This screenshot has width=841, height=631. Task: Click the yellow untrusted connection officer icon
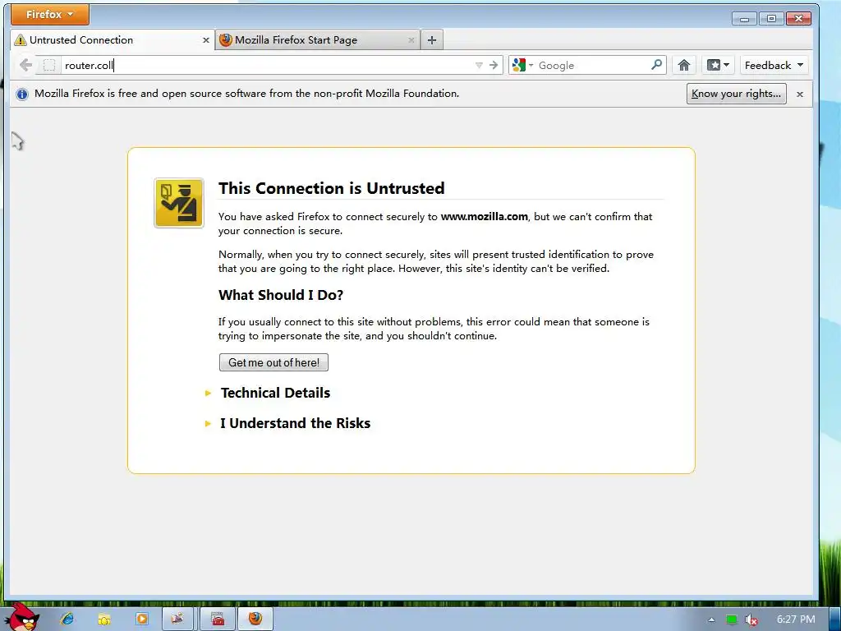click(179, 204)
